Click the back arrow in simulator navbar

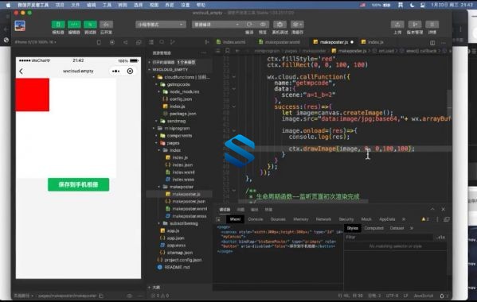(x=21, y=72)
